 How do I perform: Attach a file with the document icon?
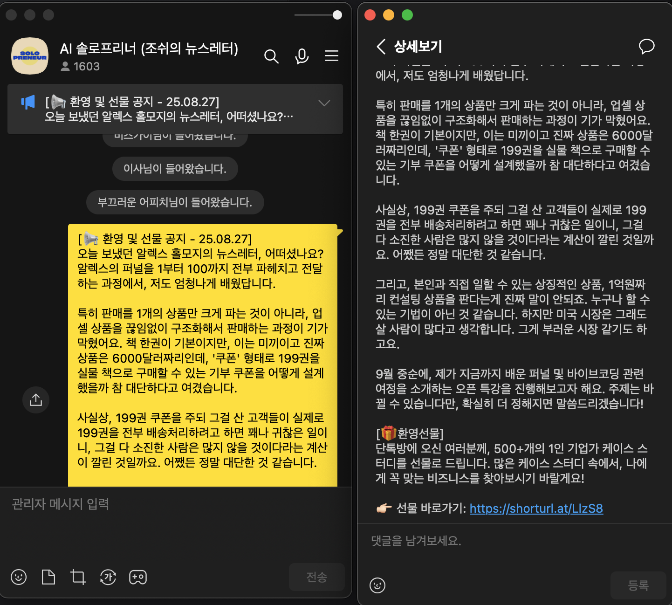coord(48,577)
